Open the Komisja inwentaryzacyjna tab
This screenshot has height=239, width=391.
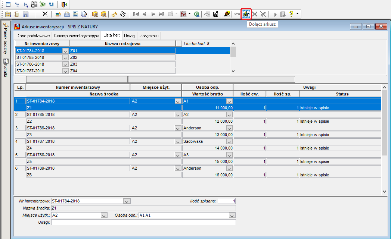tap(77, 35)
